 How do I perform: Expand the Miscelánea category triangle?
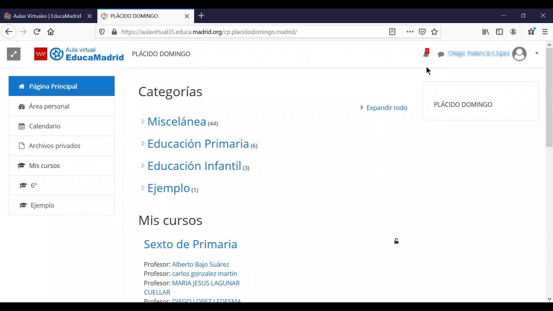point(143,122)
